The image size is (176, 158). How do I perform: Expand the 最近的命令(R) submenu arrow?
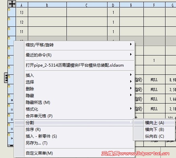point(131,54)
